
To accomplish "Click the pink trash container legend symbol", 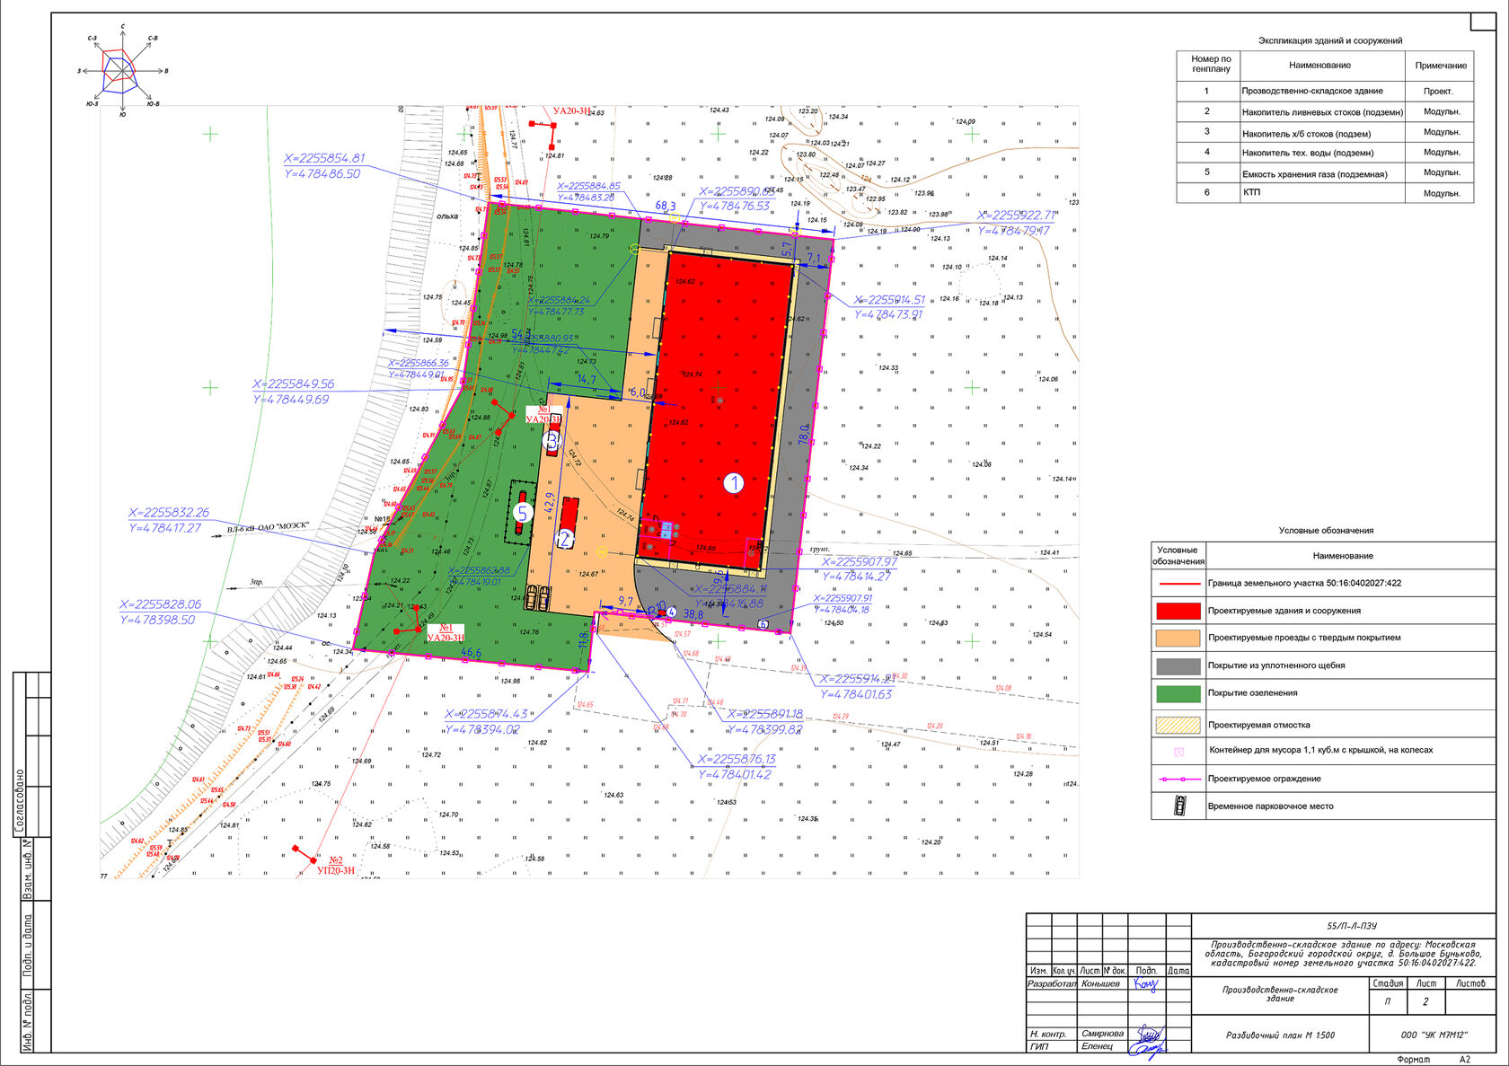I will tap(1178, 751).
